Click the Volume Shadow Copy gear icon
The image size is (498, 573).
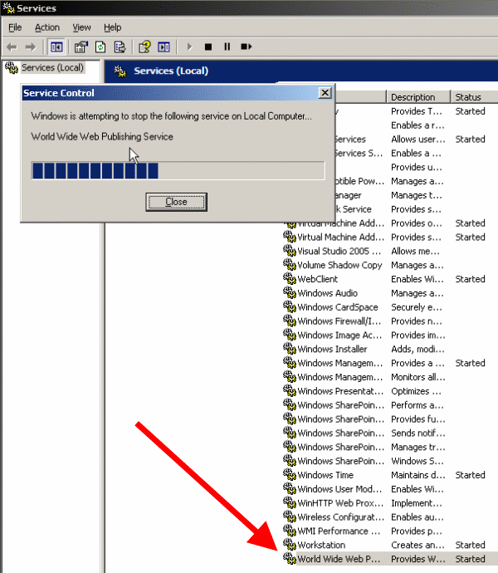tap(290, 265)
